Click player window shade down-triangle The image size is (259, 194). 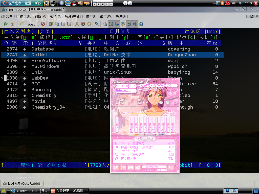tap(173, 80)
